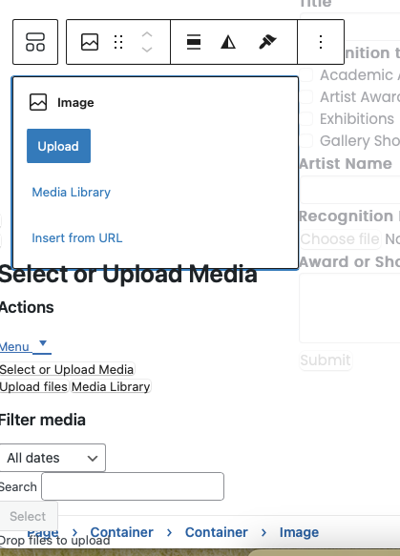This screenshot has height=556, width=400.
Task: Click the styles brush icon in toolbar
Action: [x=267, y=42]
